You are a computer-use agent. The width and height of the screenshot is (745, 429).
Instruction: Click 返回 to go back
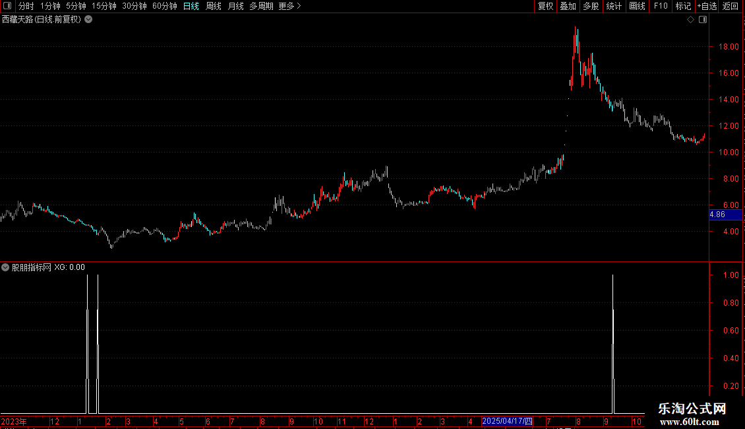click(730, 6)
